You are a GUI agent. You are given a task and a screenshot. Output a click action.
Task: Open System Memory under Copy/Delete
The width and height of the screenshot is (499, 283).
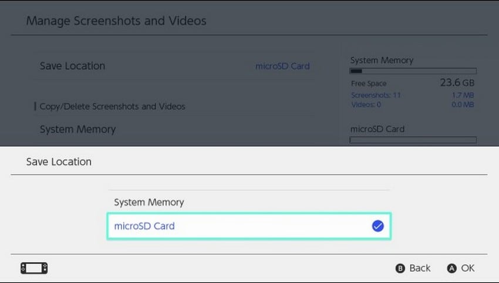77,129
